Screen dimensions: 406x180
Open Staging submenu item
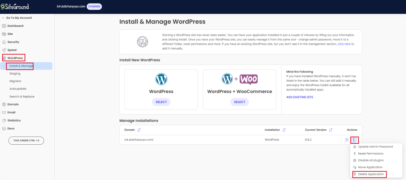[15, 74]
